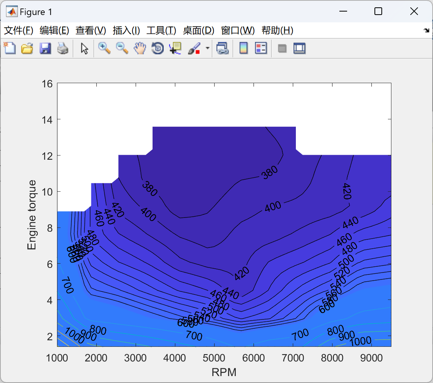Click the MATLAB logo in title bar

[12, 12]
